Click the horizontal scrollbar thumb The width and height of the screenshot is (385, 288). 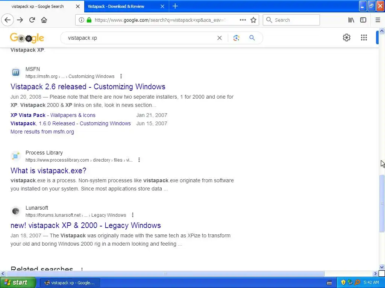tap(165, 273)
